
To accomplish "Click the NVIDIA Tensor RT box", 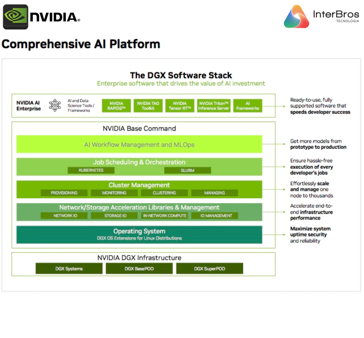I will 180,106.
